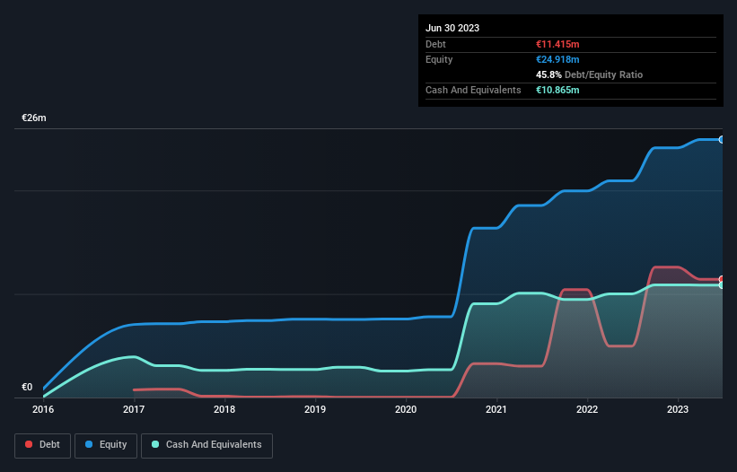This screenshot has width=737, height=472.
Task: Click the 2018 axis label
Action: (224, 409)
